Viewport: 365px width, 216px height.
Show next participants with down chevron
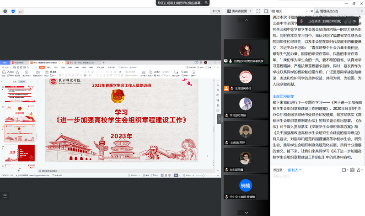click(x=246, y=212)
